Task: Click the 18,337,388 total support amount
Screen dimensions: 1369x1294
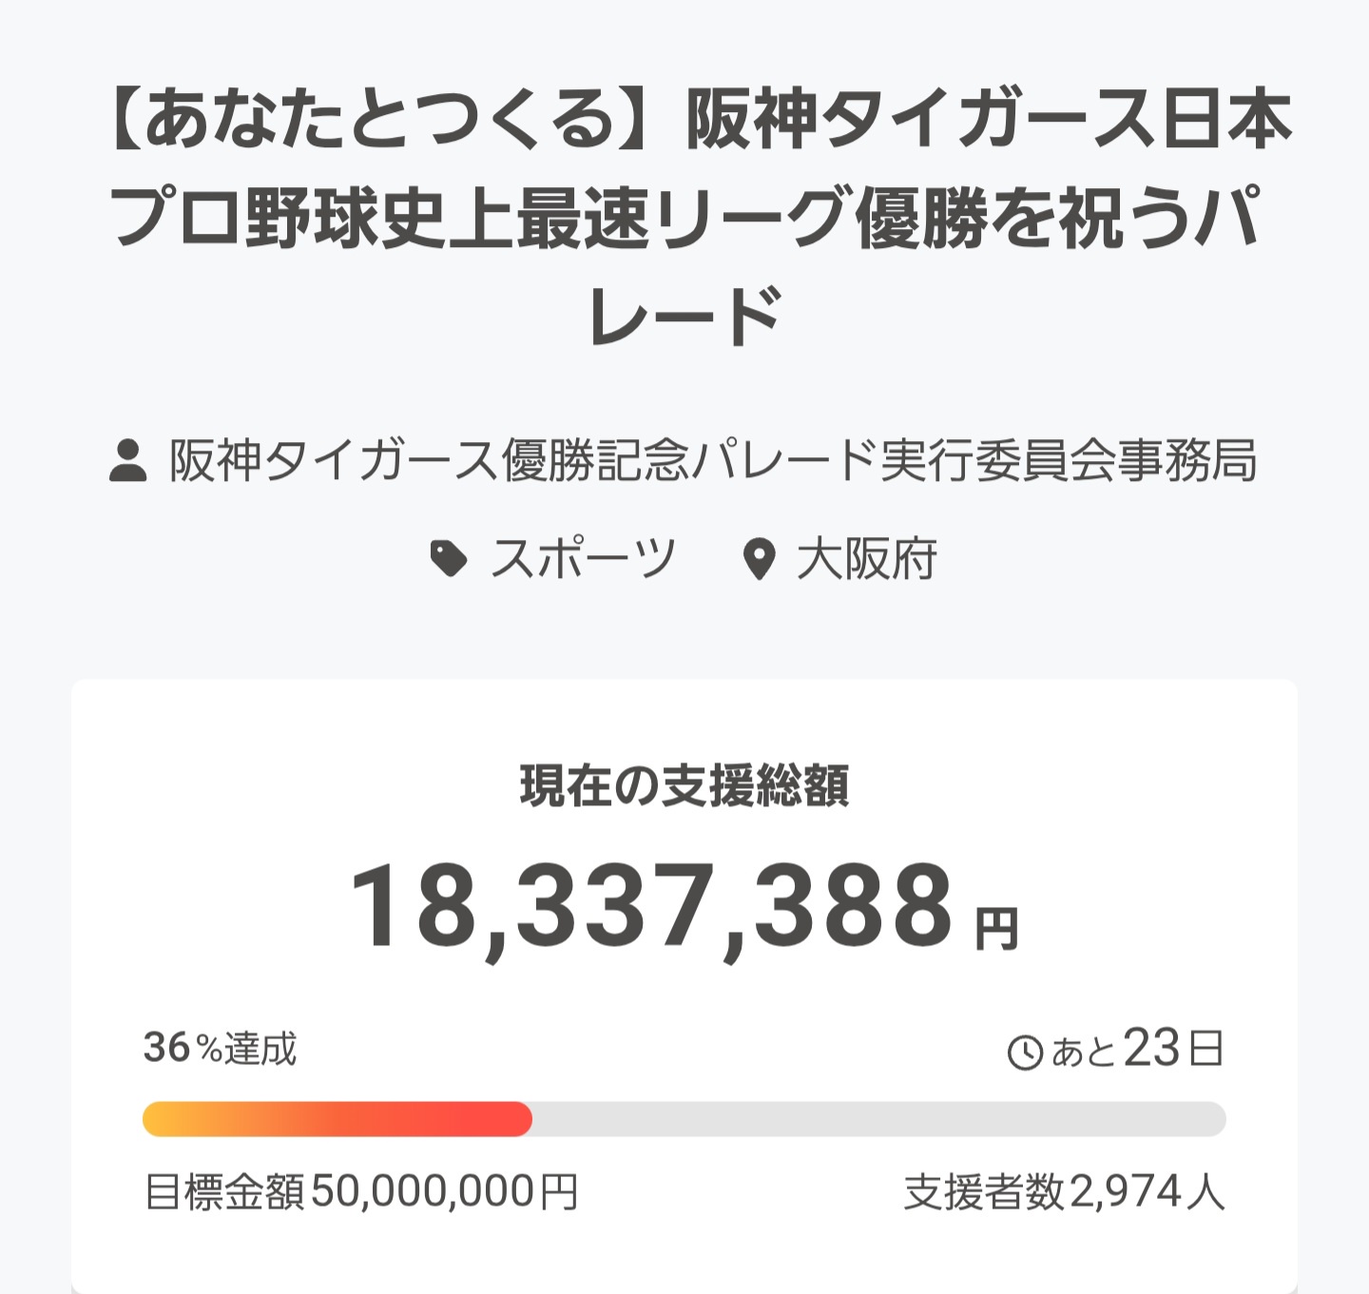Action: tap(651, 906)
